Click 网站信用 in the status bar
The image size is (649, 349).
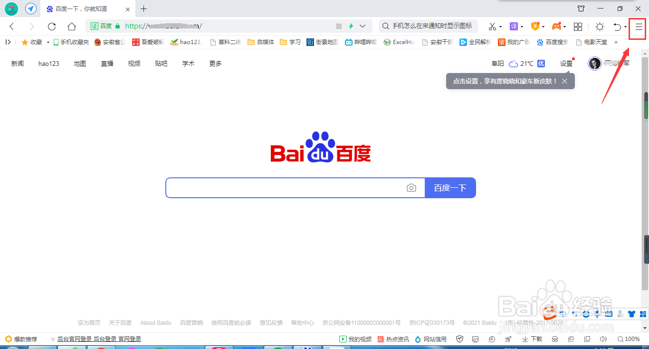(x=431, y=339)
